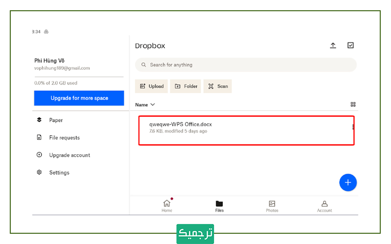Screen dimensions: 391x244
Task: Open qweqwe-WPS Office.docx file
Action: 246,130
